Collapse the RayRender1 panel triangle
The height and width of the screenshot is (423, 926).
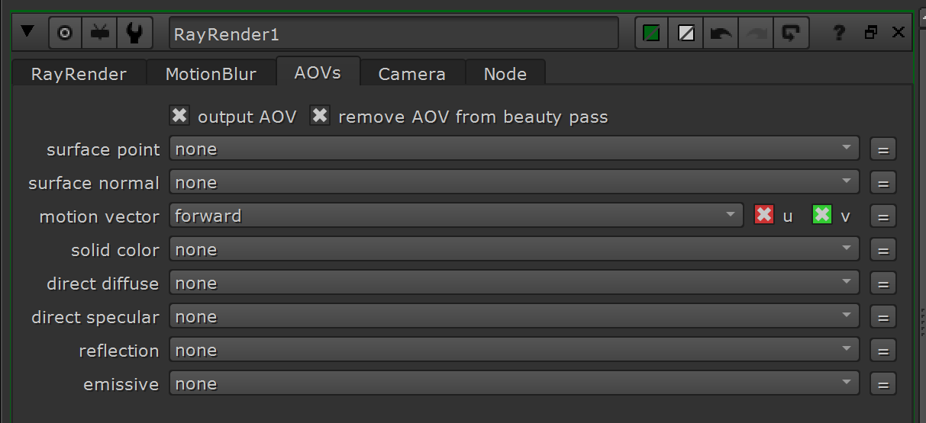[28, 32]
